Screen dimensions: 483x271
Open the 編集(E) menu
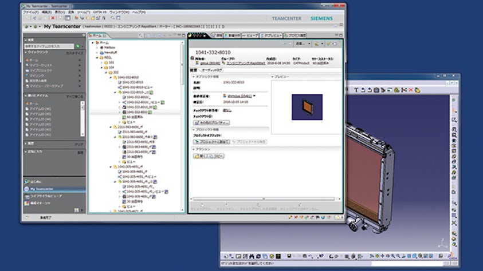tap(46, 12)
